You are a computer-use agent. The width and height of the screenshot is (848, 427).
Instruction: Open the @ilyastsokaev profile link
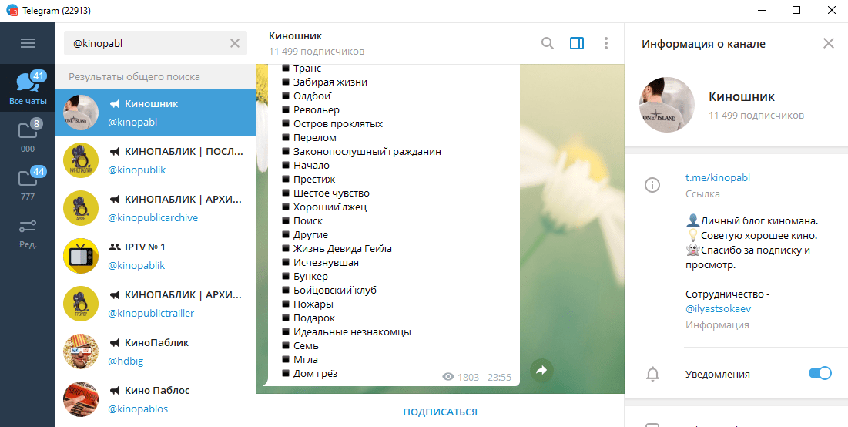point(718,308)
